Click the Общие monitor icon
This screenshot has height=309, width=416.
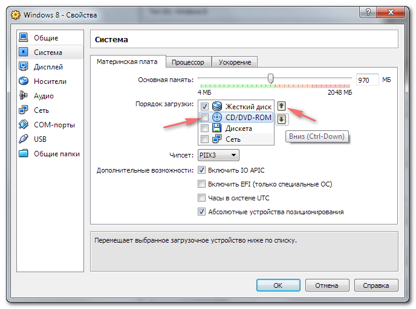click(24, 37)
